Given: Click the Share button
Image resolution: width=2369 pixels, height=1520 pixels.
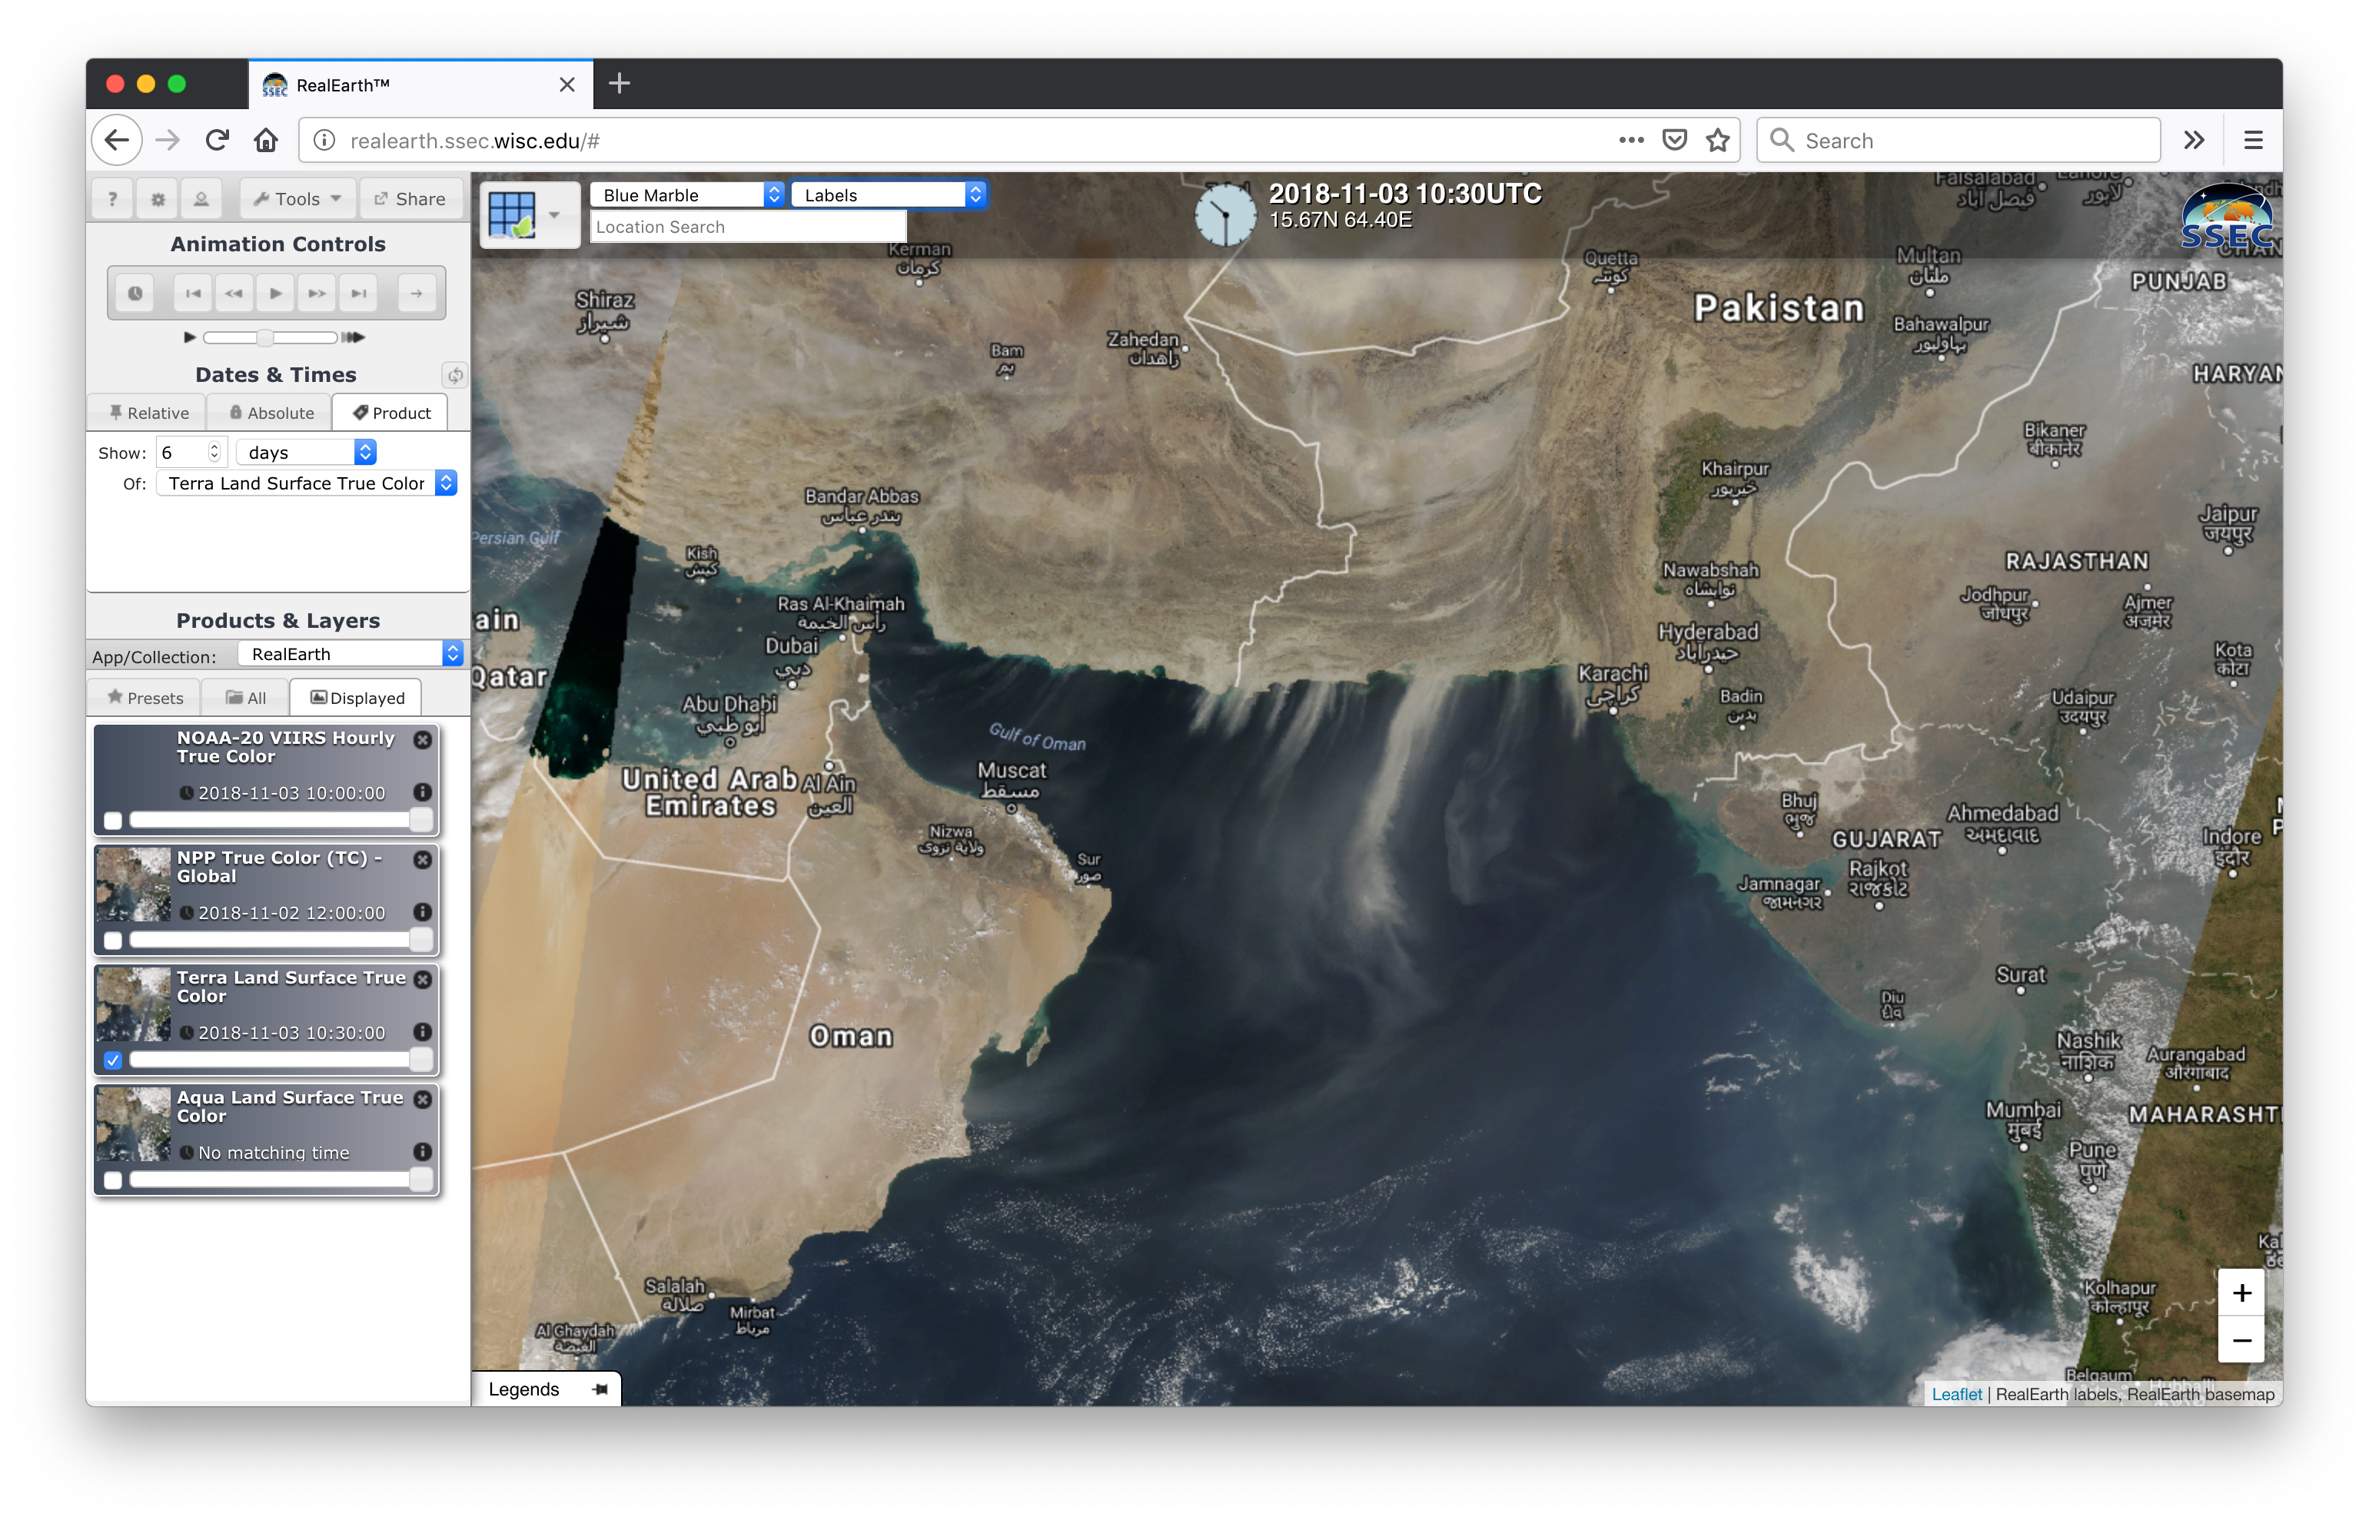Looking at the screenshot, I should click(410, 198).
